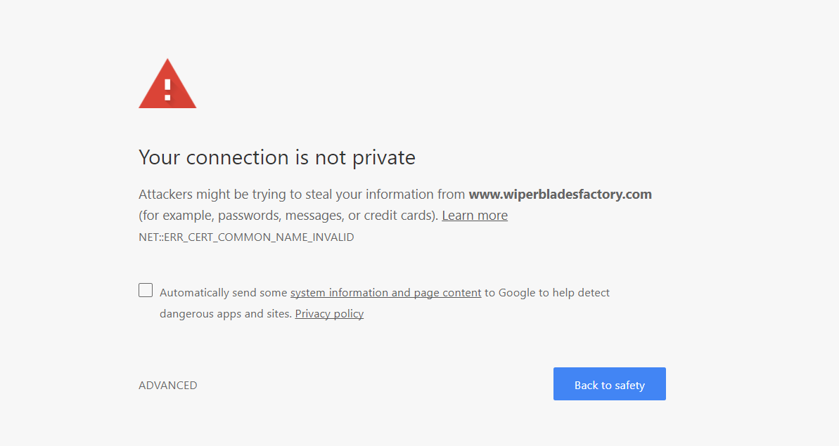Click the NET::ERR_CERT_COMMON_NAME_INVALID error code
Image resolution: width=839 pixels, height=446 pixels.
[246, 237]
